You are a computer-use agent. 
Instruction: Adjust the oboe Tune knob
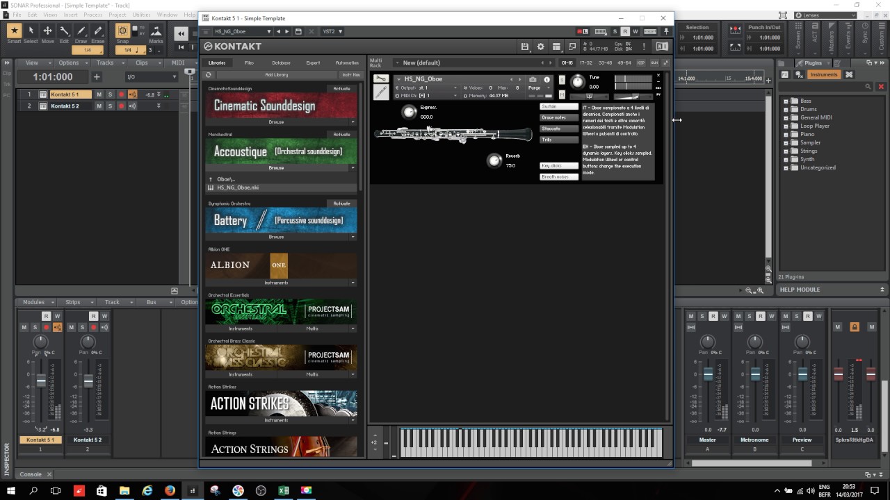(577, 82)
